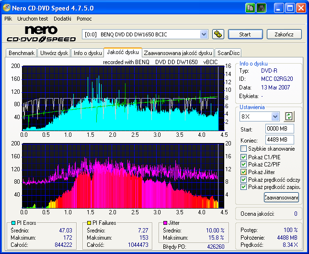Click the Nero CD-DVD Speed logo

[x=41, y=34]
